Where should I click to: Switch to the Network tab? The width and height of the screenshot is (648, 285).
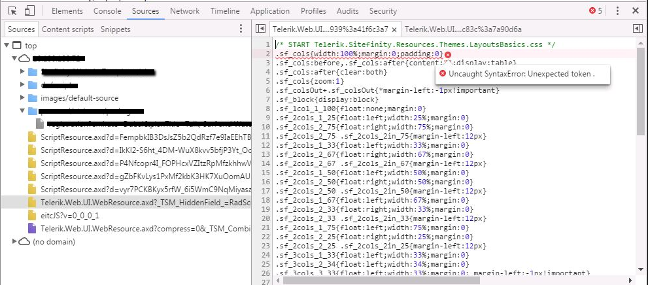pos(184,11)
